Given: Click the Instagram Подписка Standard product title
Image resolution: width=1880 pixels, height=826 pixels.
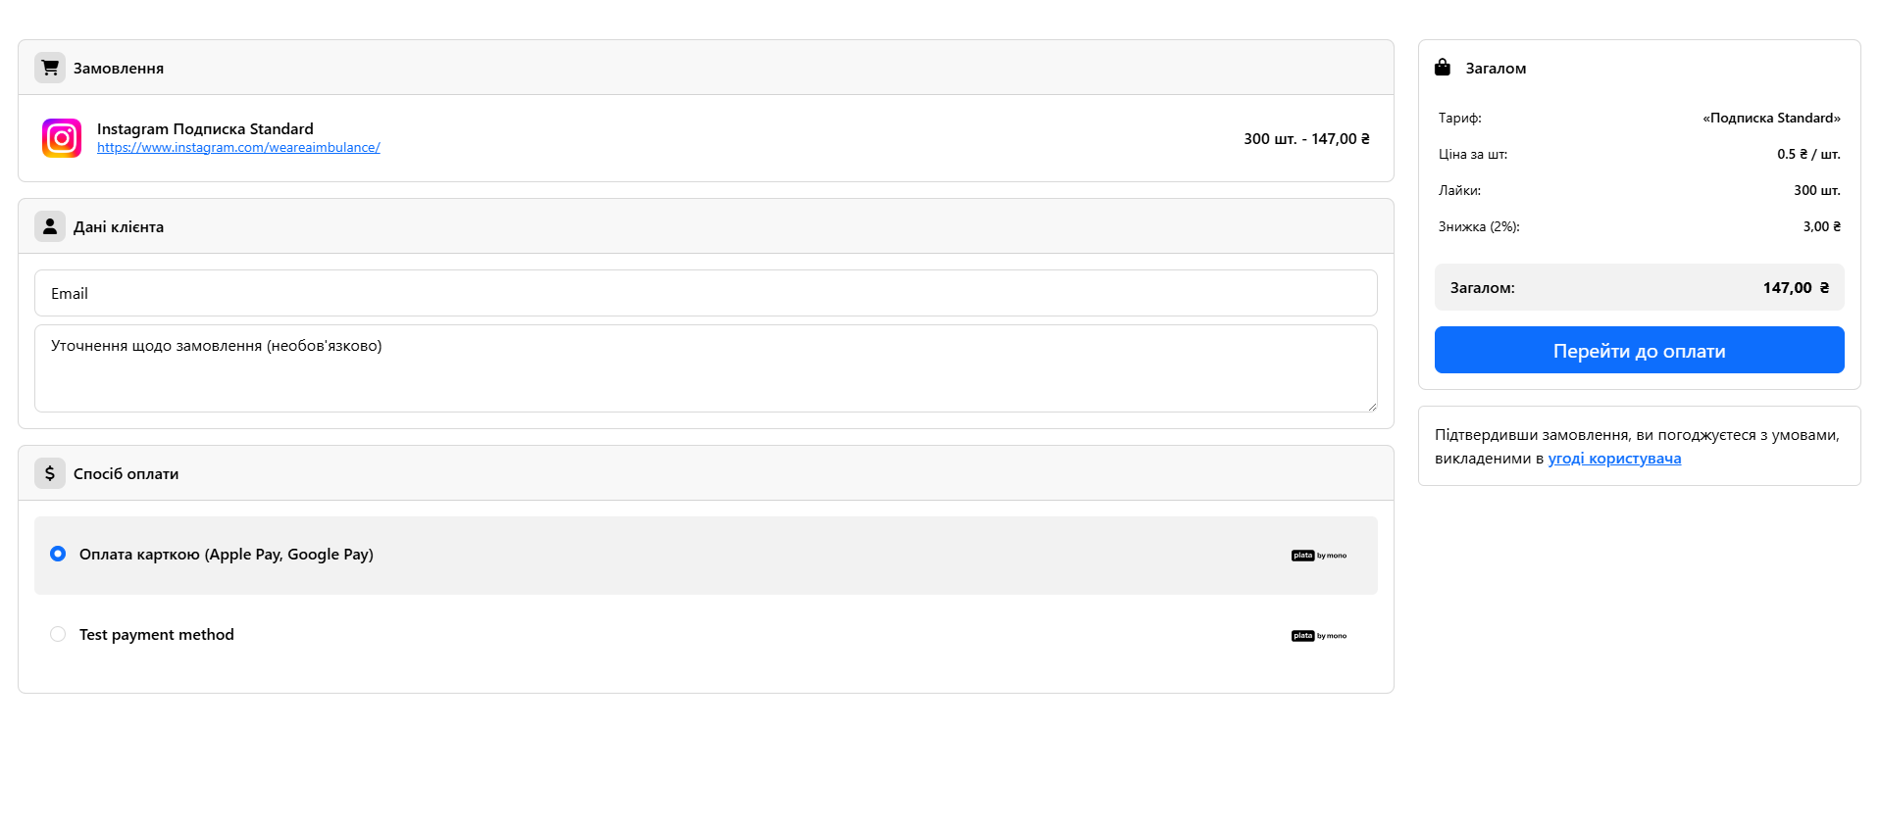Looking at the screenshot, I should tap(205, 128).
